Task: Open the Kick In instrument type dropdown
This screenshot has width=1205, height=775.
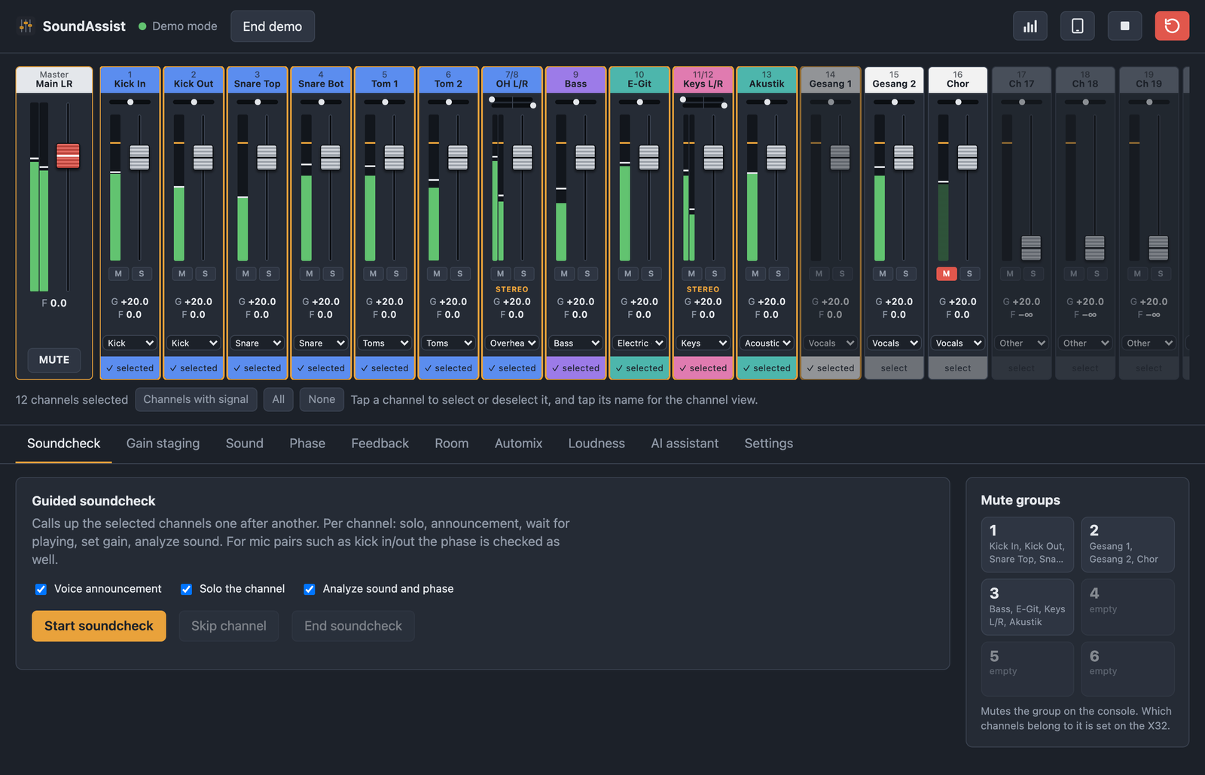Action: [130, 343]
